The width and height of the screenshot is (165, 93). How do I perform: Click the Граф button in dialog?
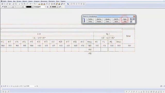108,21
